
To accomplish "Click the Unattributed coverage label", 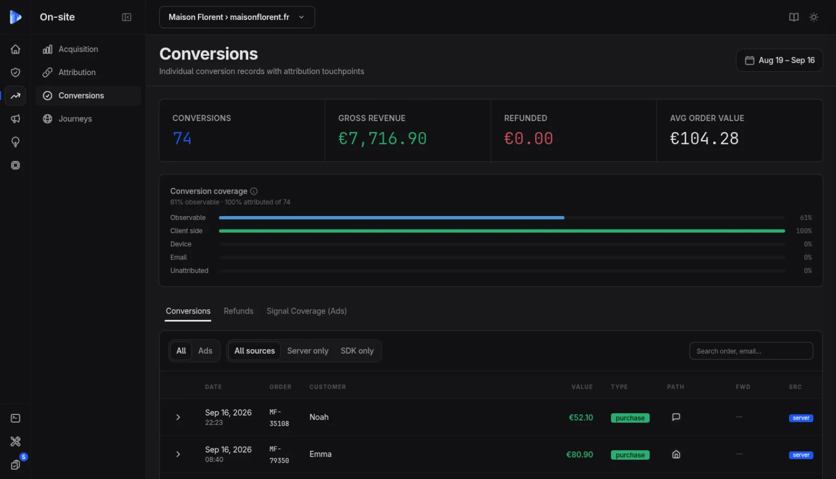I will [189, 270].
